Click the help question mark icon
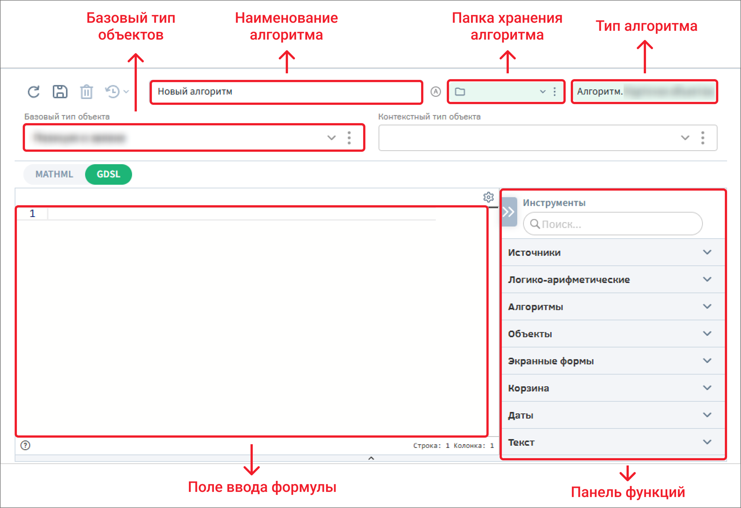741x508 pixels. tap(25, 445)
